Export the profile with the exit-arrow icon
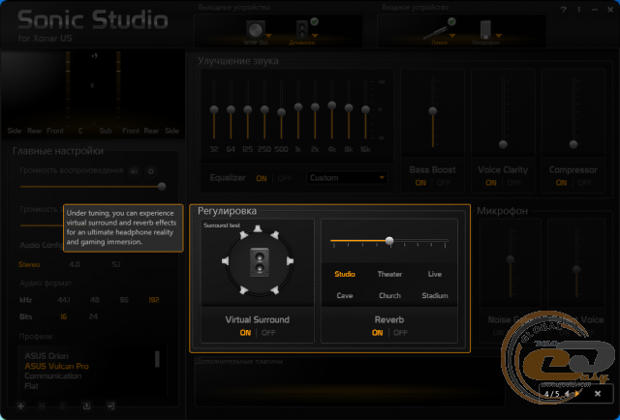 [110, 405]
